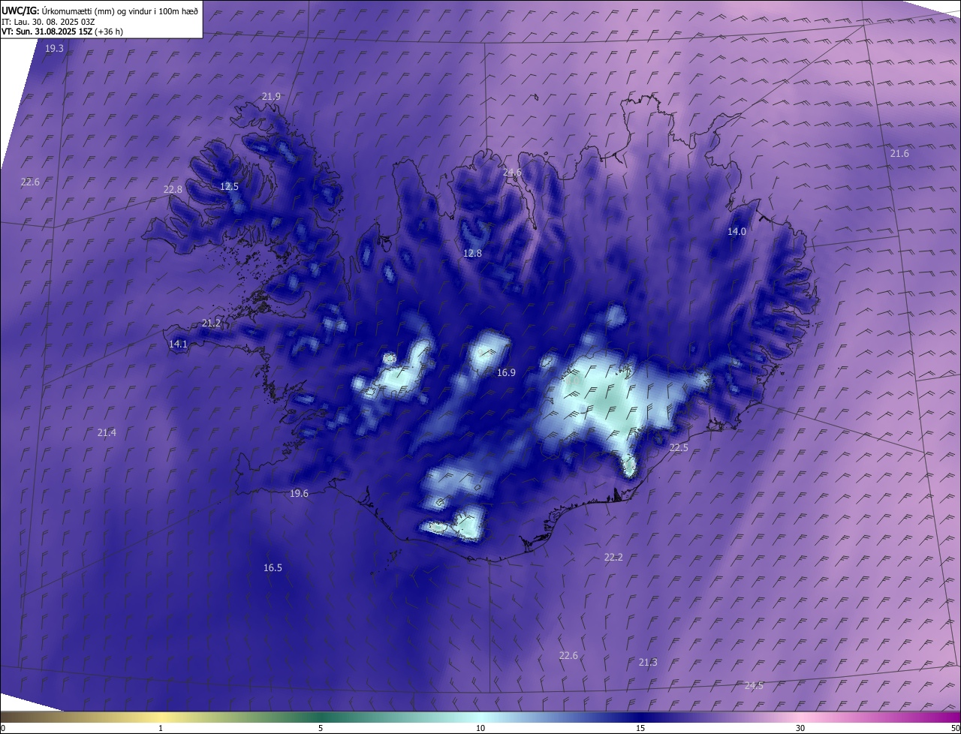Image resolution: width=961 pixels, height=734 pixels.
Task: Select the 19.6 value label
Action: [299, 493]
